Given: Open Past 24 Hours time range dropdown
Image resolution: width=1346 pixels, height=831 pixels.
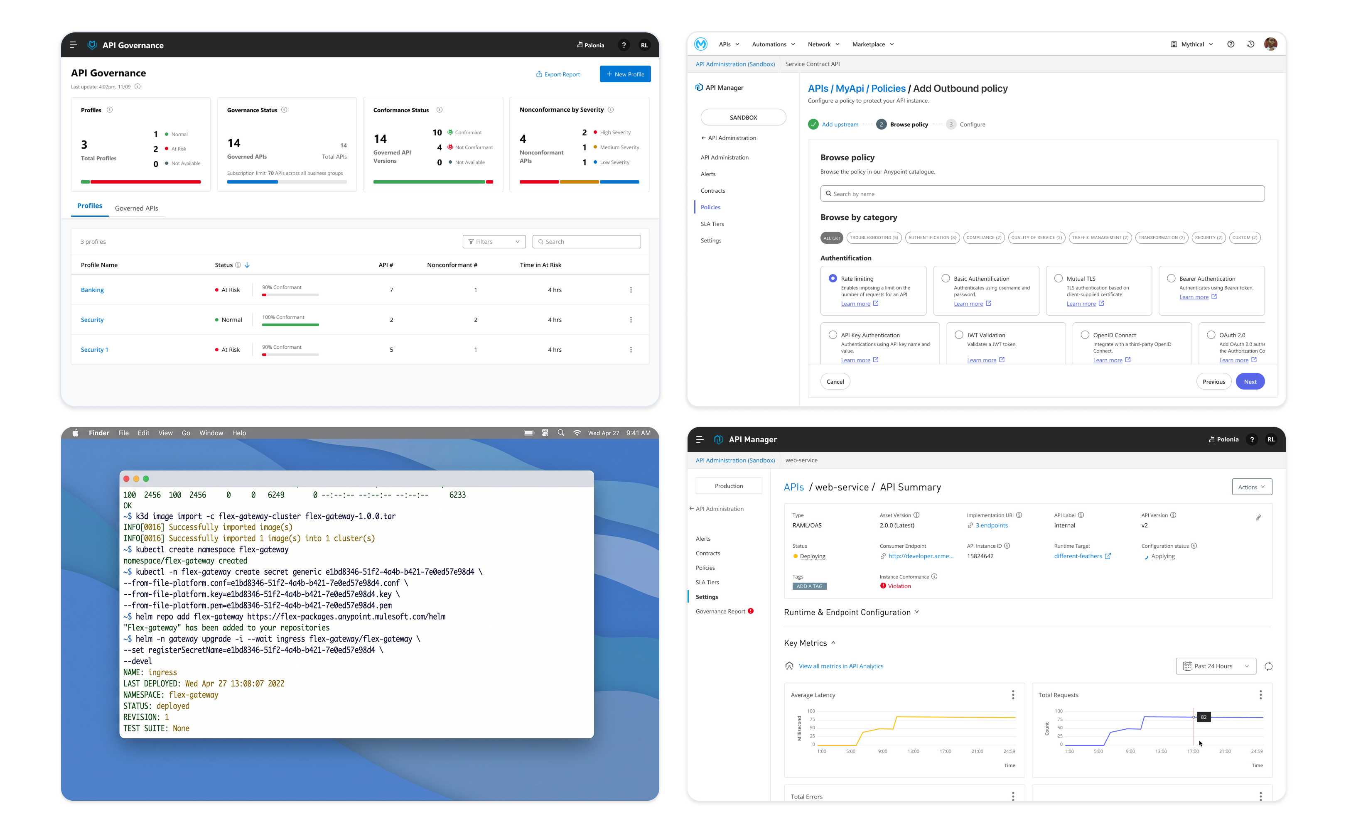Looking at the screenshot, I should (x=1216, y=666).
